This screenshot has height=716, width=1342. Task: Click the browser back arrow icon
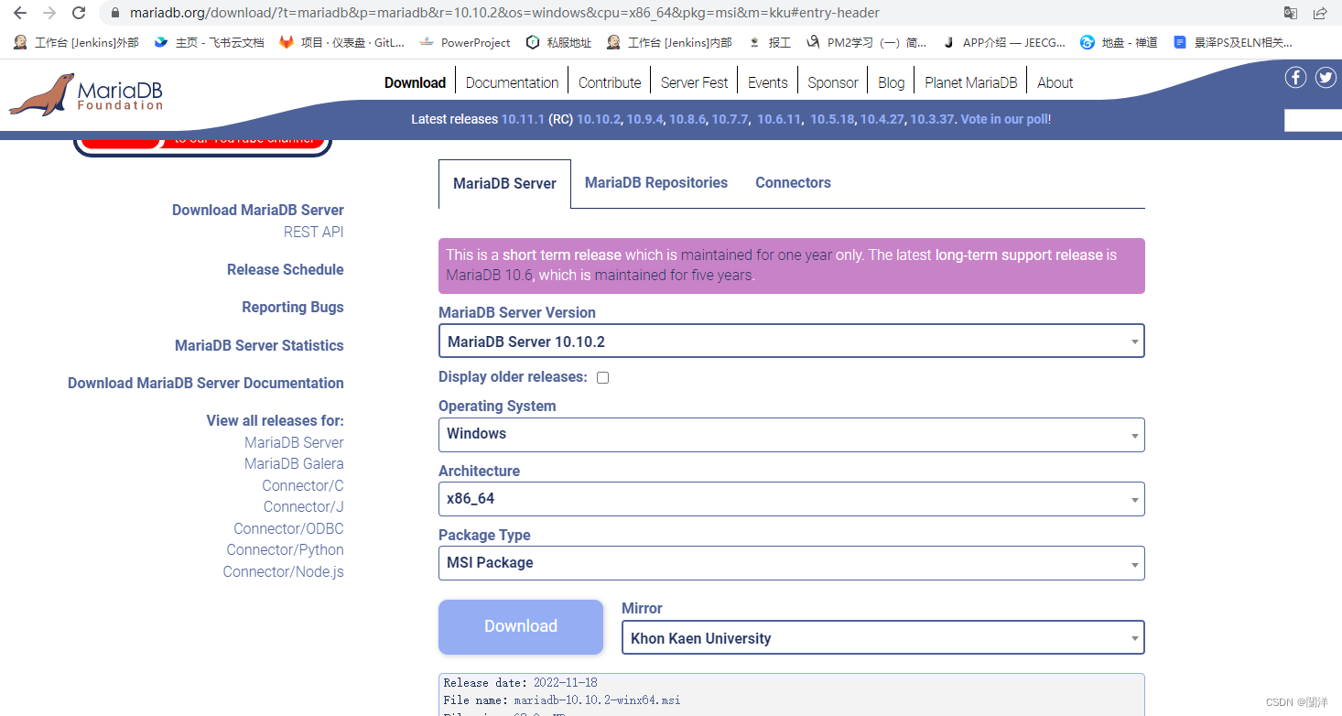[19, 13]
